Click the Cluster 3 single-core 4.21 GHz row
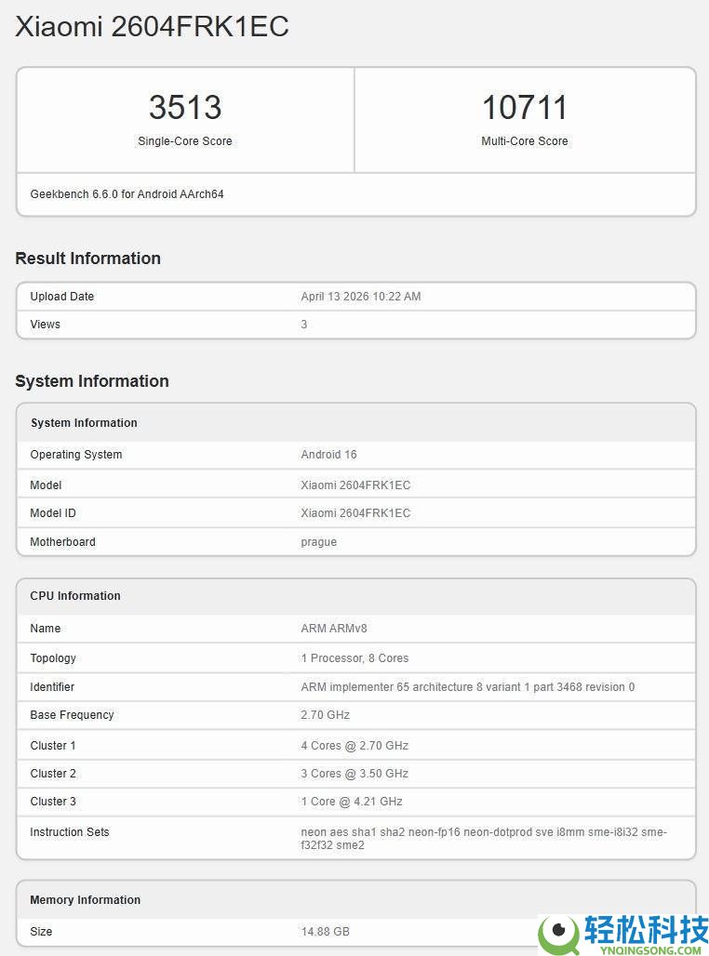 click(354, 801)
